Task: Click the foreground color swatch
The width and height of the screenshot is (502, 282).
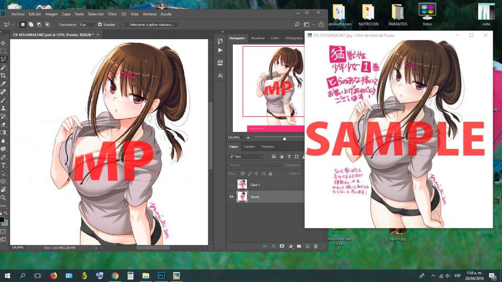Action: pyautogui.click(x=2, y=220)
